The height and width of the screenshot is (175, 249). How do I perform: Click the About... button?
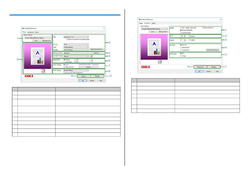pyautogui.click(x=84, y=76)
